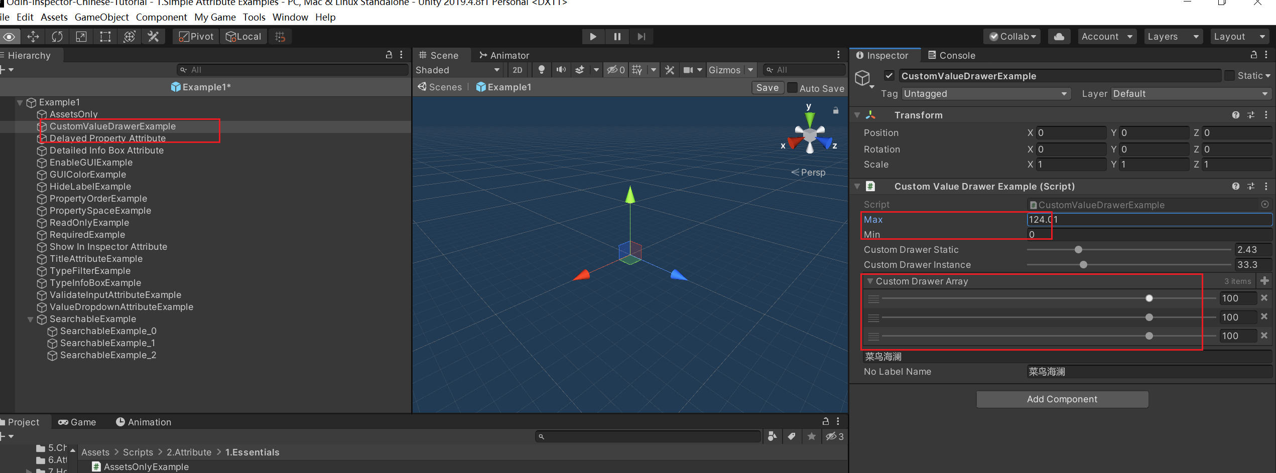Toggle the GameObject active checkbox
The height and width of the screenshot is (473, 1276).
[x=889, y=76]
